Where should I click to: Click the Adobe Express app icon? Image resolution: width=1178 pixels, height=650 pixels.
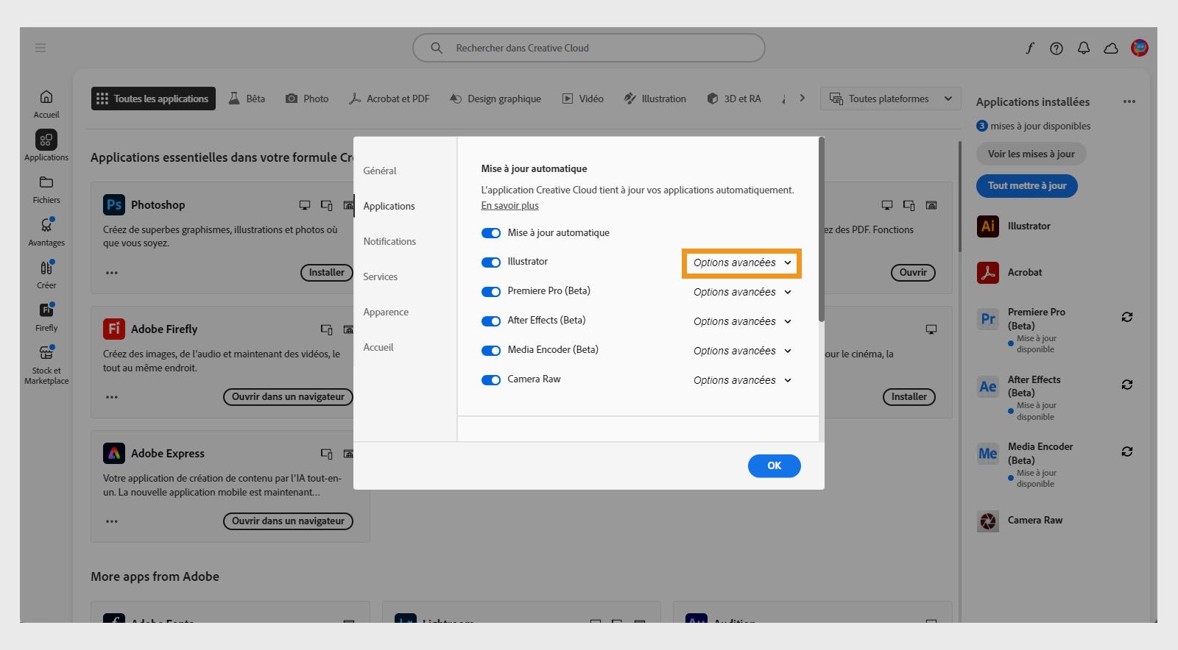114,453
